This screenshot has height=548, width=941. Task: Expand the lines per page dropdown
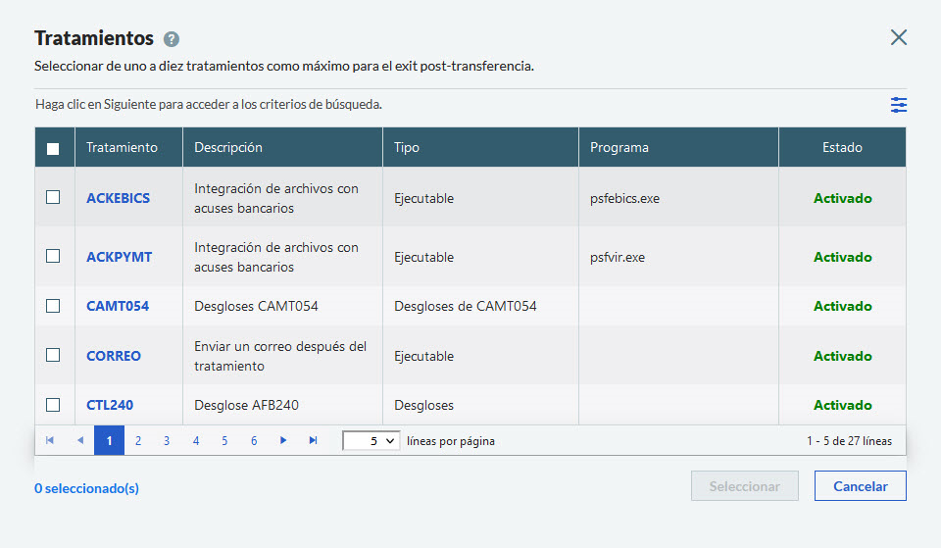pyautogui.click(x=371, y=441)
